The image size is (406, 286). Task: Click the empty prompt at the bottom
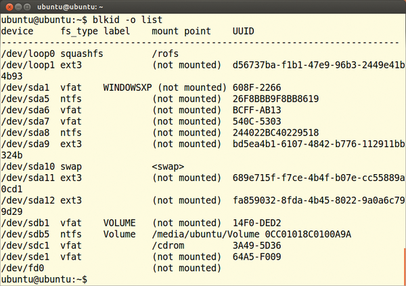click(x=44, y=279)
